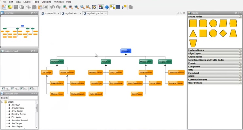The image size is (243, 130).
Task: Pick the diamond shape in palette
Action: point(223,33)
